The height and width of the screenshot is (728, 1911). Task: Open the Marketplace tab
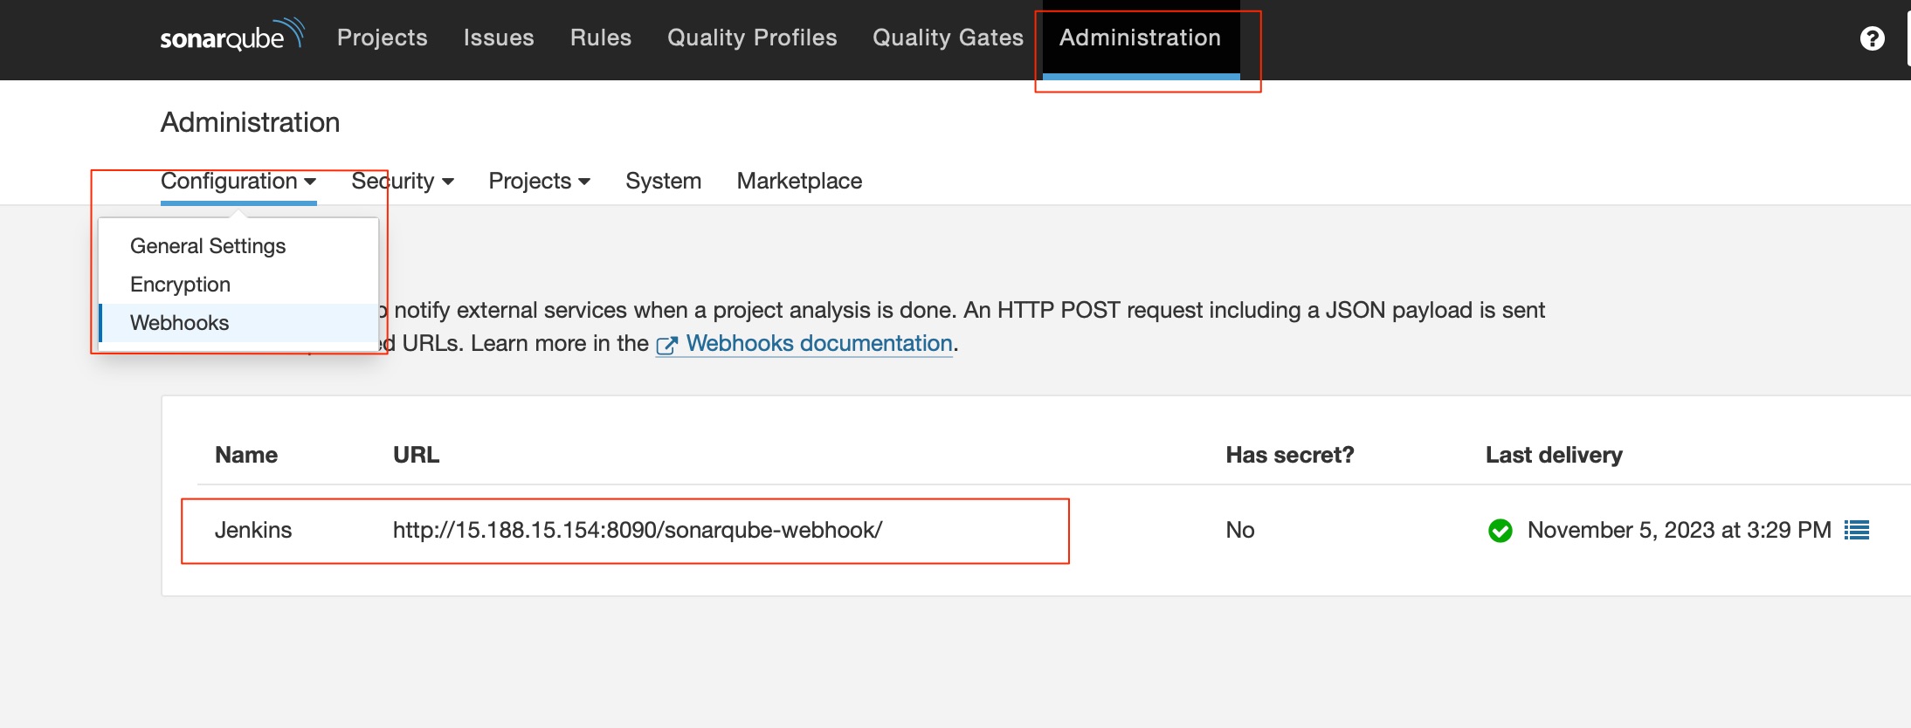[799, 181]
